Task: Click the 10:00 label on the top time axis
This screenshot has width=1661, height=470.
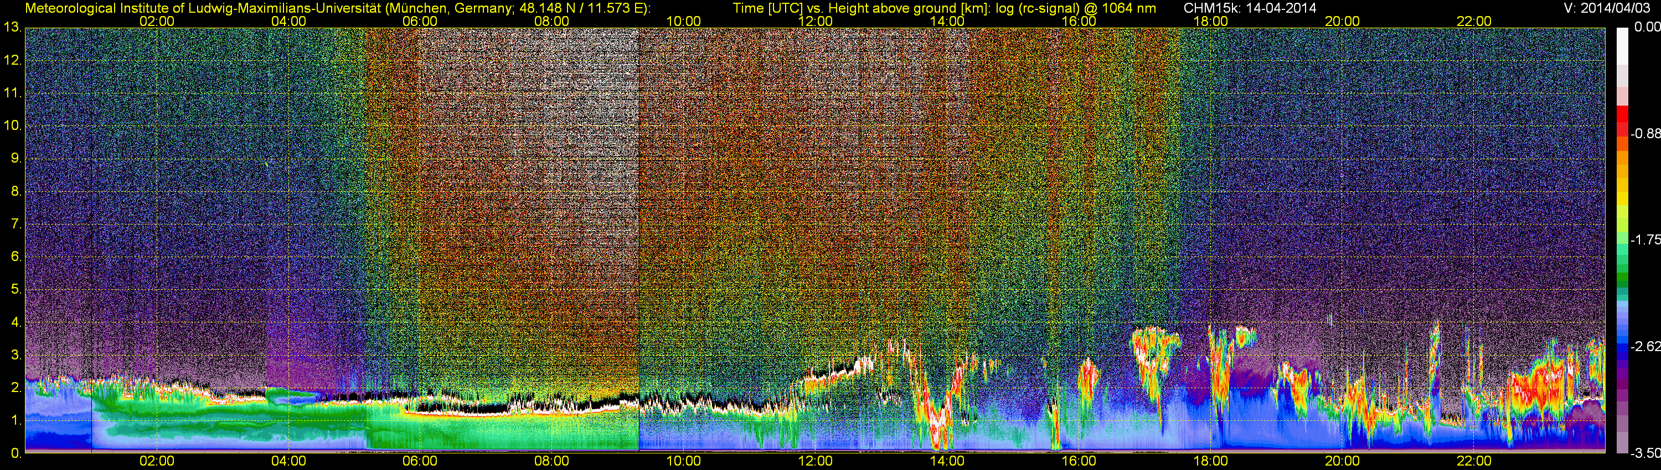Action: point(683,21)
